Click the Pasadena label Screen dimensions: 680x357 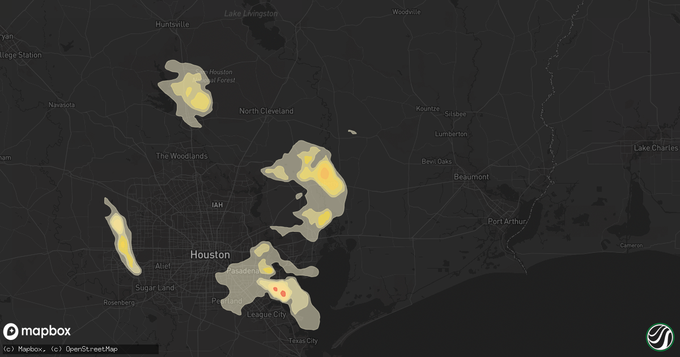[x=243, y=271]
